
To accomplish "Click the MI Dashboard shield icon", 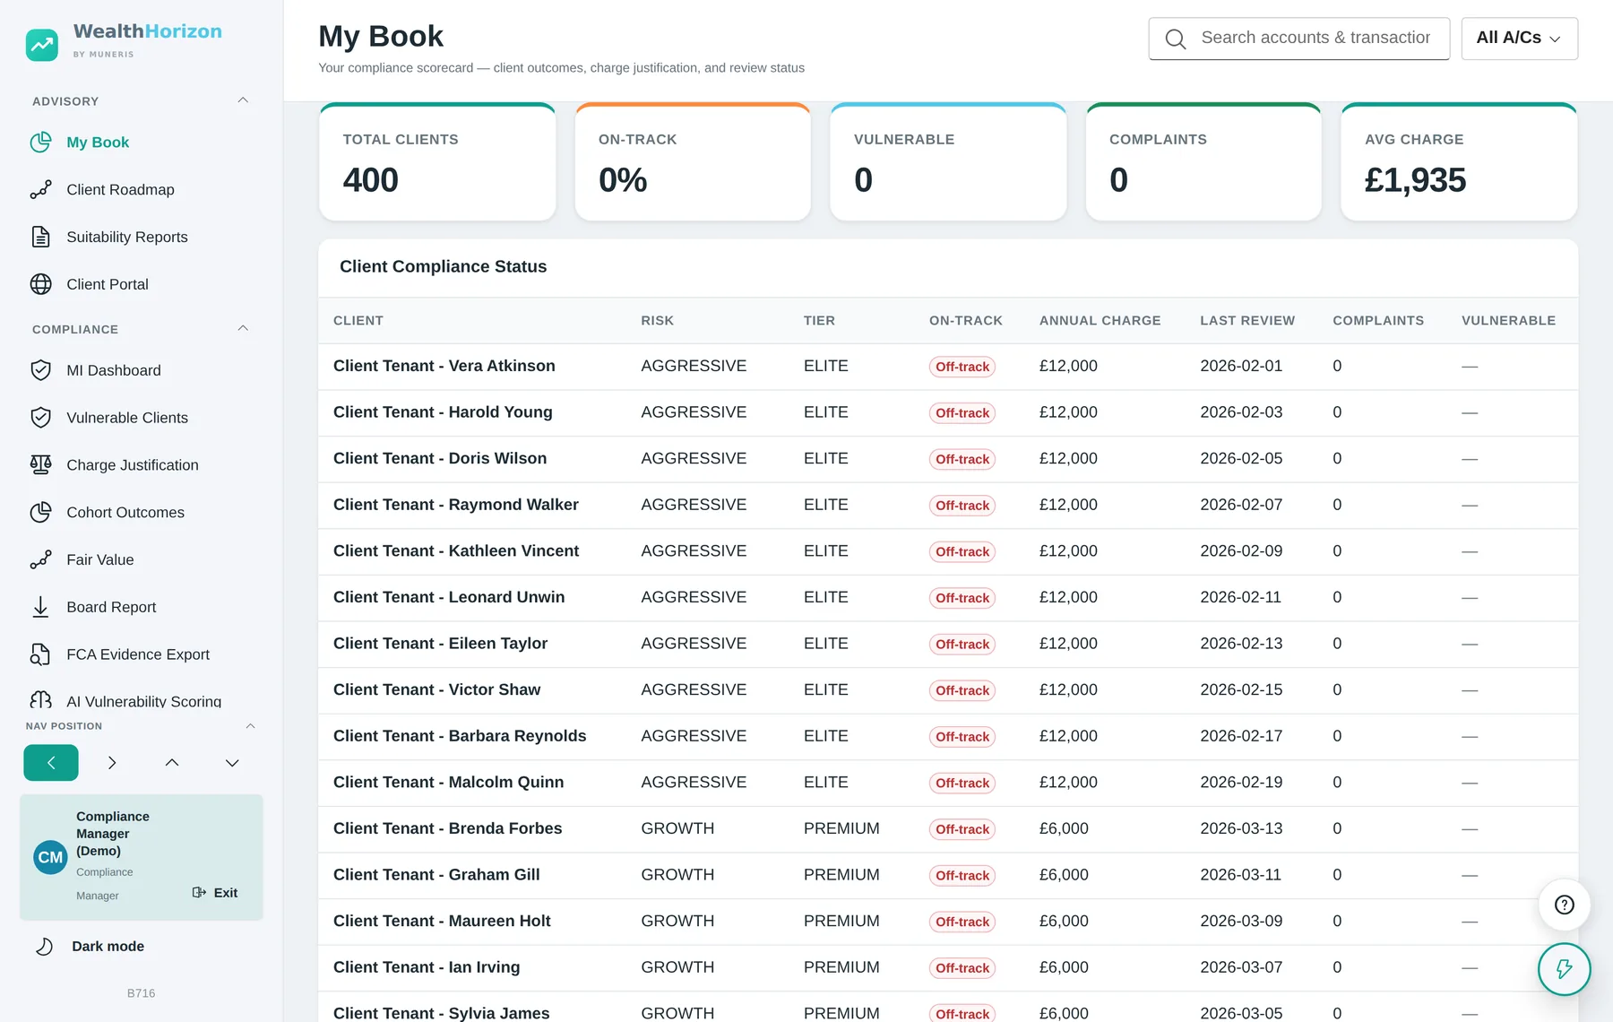I will [40, 370].
